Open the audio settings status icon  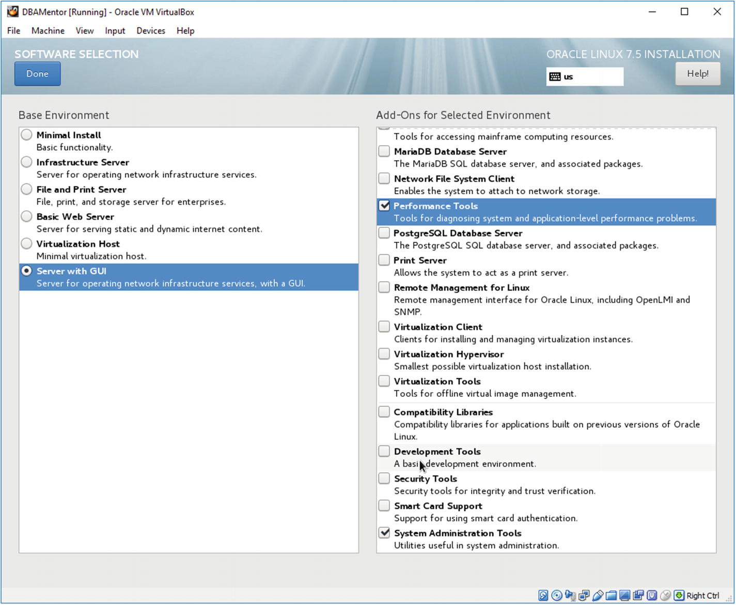click(x=570, y=595)
